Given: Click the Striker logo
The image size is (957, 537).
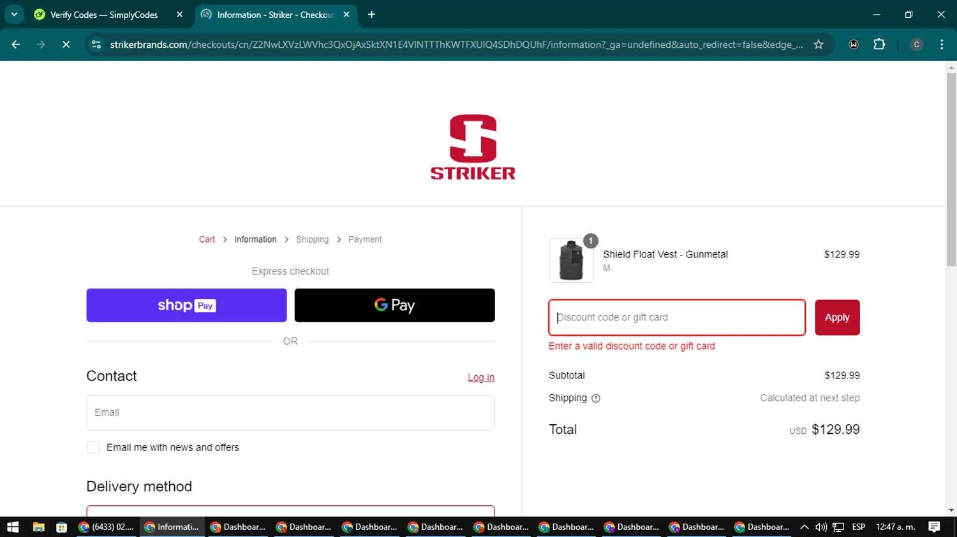Looking at the screenshot, I should pos(473,147).
